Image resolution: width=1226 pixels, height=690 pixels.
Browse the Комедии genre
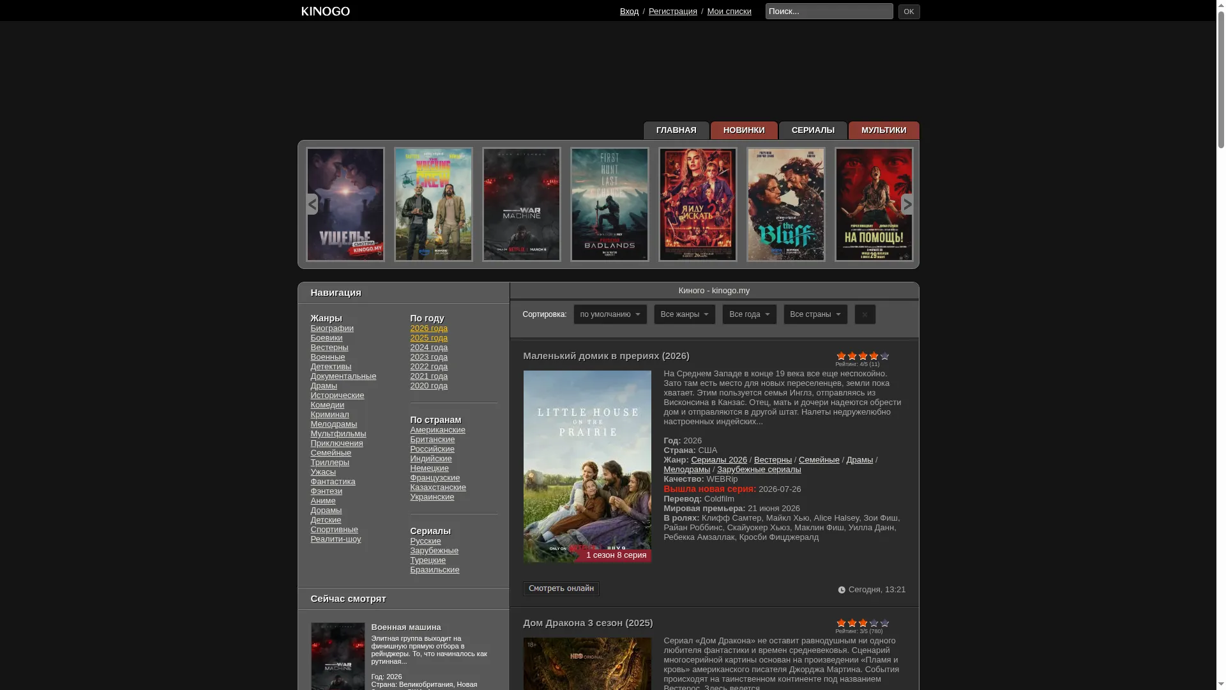(x=328, y=405)
